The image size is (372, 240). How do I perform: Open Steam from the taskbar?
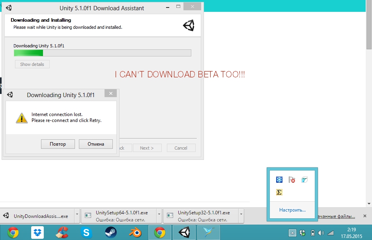(111, 232)
